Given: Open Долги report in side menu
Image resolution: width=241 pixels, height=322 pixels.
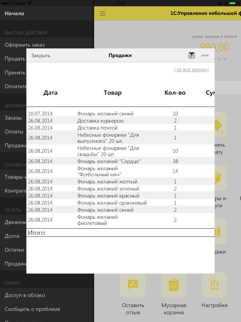Looking at the screenshot, I should tap(13, 236).
